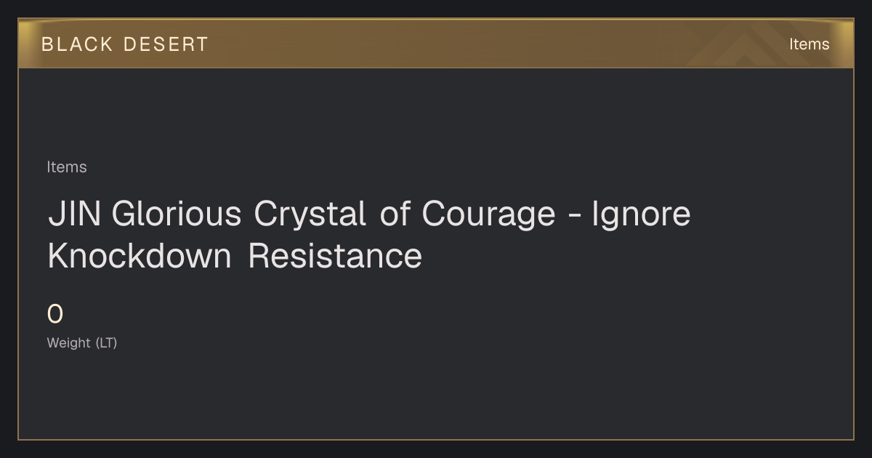The height and width of the screenshot is (458, 872).
Task: Click the word Courage in the heading
Action: coord(489,214)
